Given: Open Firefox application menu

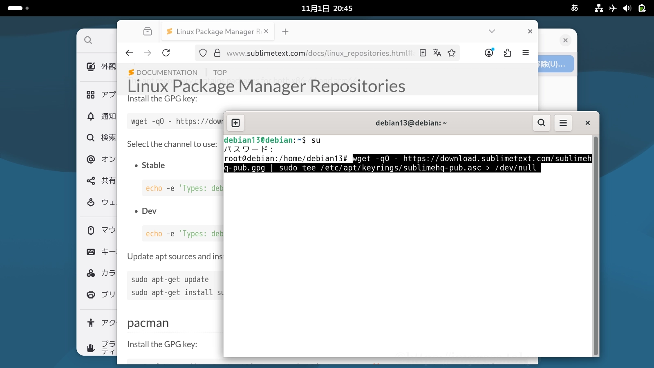Looking at the screenshot, I should click(x=526, y=53).
